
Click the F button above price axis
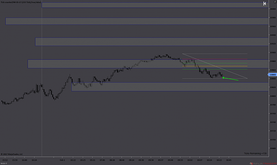275,2
